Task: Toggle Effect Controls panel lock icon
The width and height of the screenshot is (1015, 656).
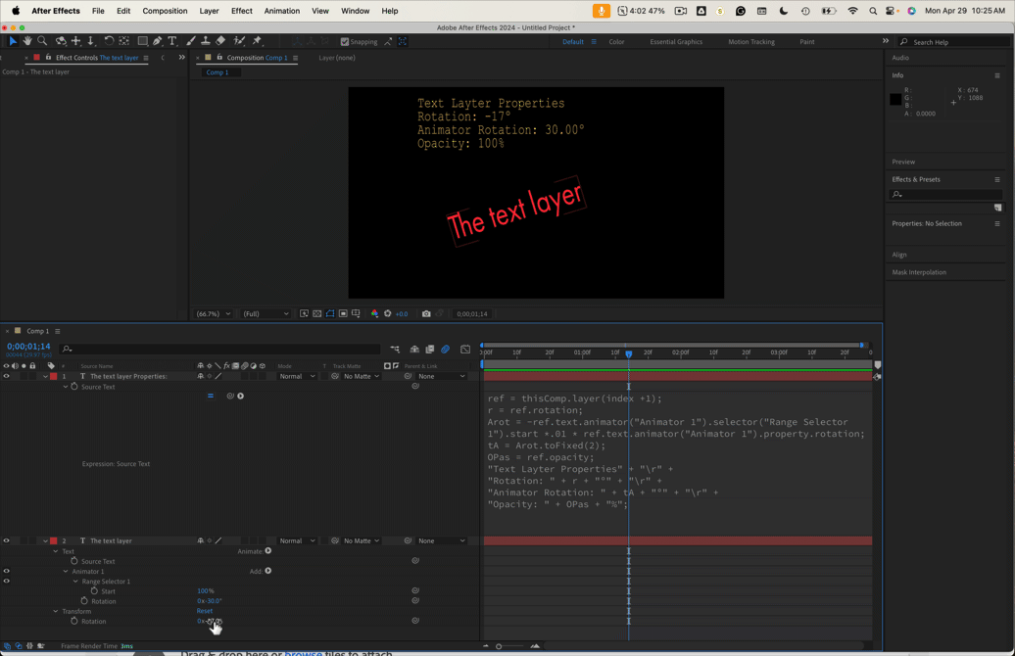Action: pyautogui.click(x=48, y=58)
